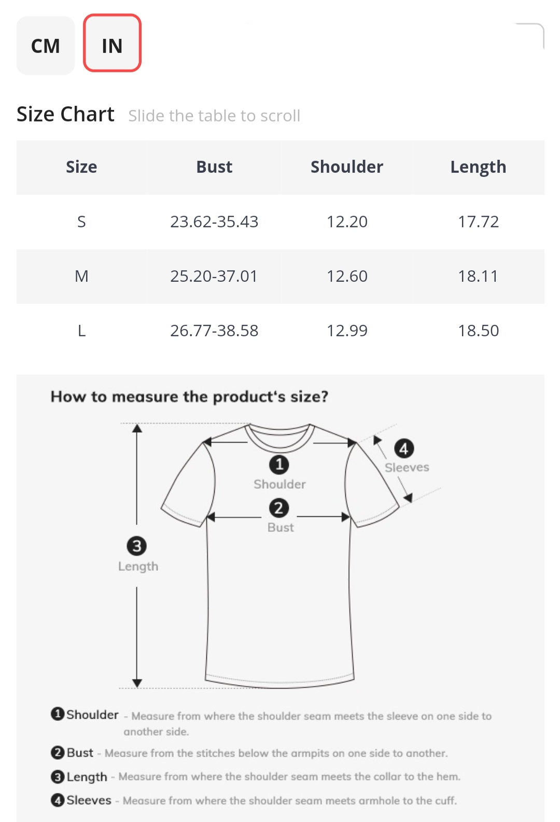Click the Size column header
This screenshot has width=560, height=822.
pyautogui.click(x=81, y=167)
